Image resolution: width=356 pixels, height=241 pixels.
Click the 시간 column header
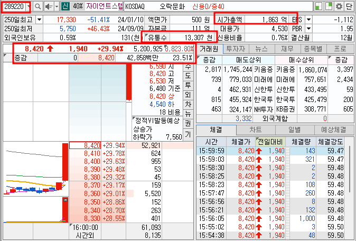point(211,142)
